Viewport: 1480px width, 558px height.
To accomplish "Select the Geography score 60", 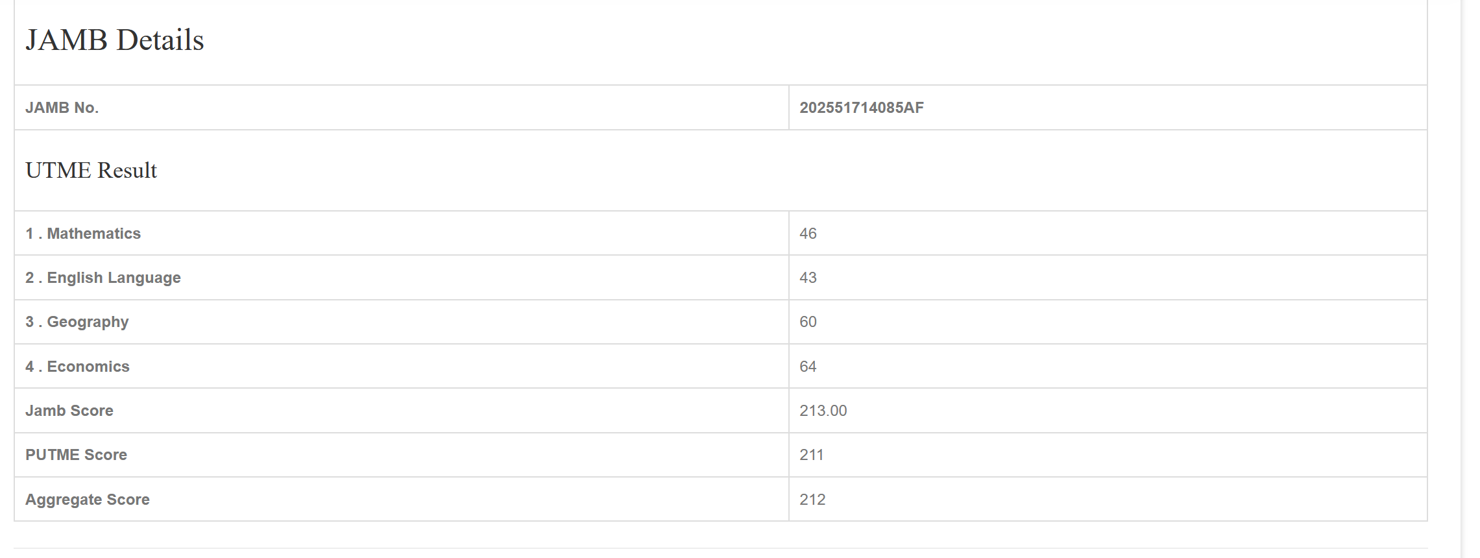I will click(x=808, y=322).
